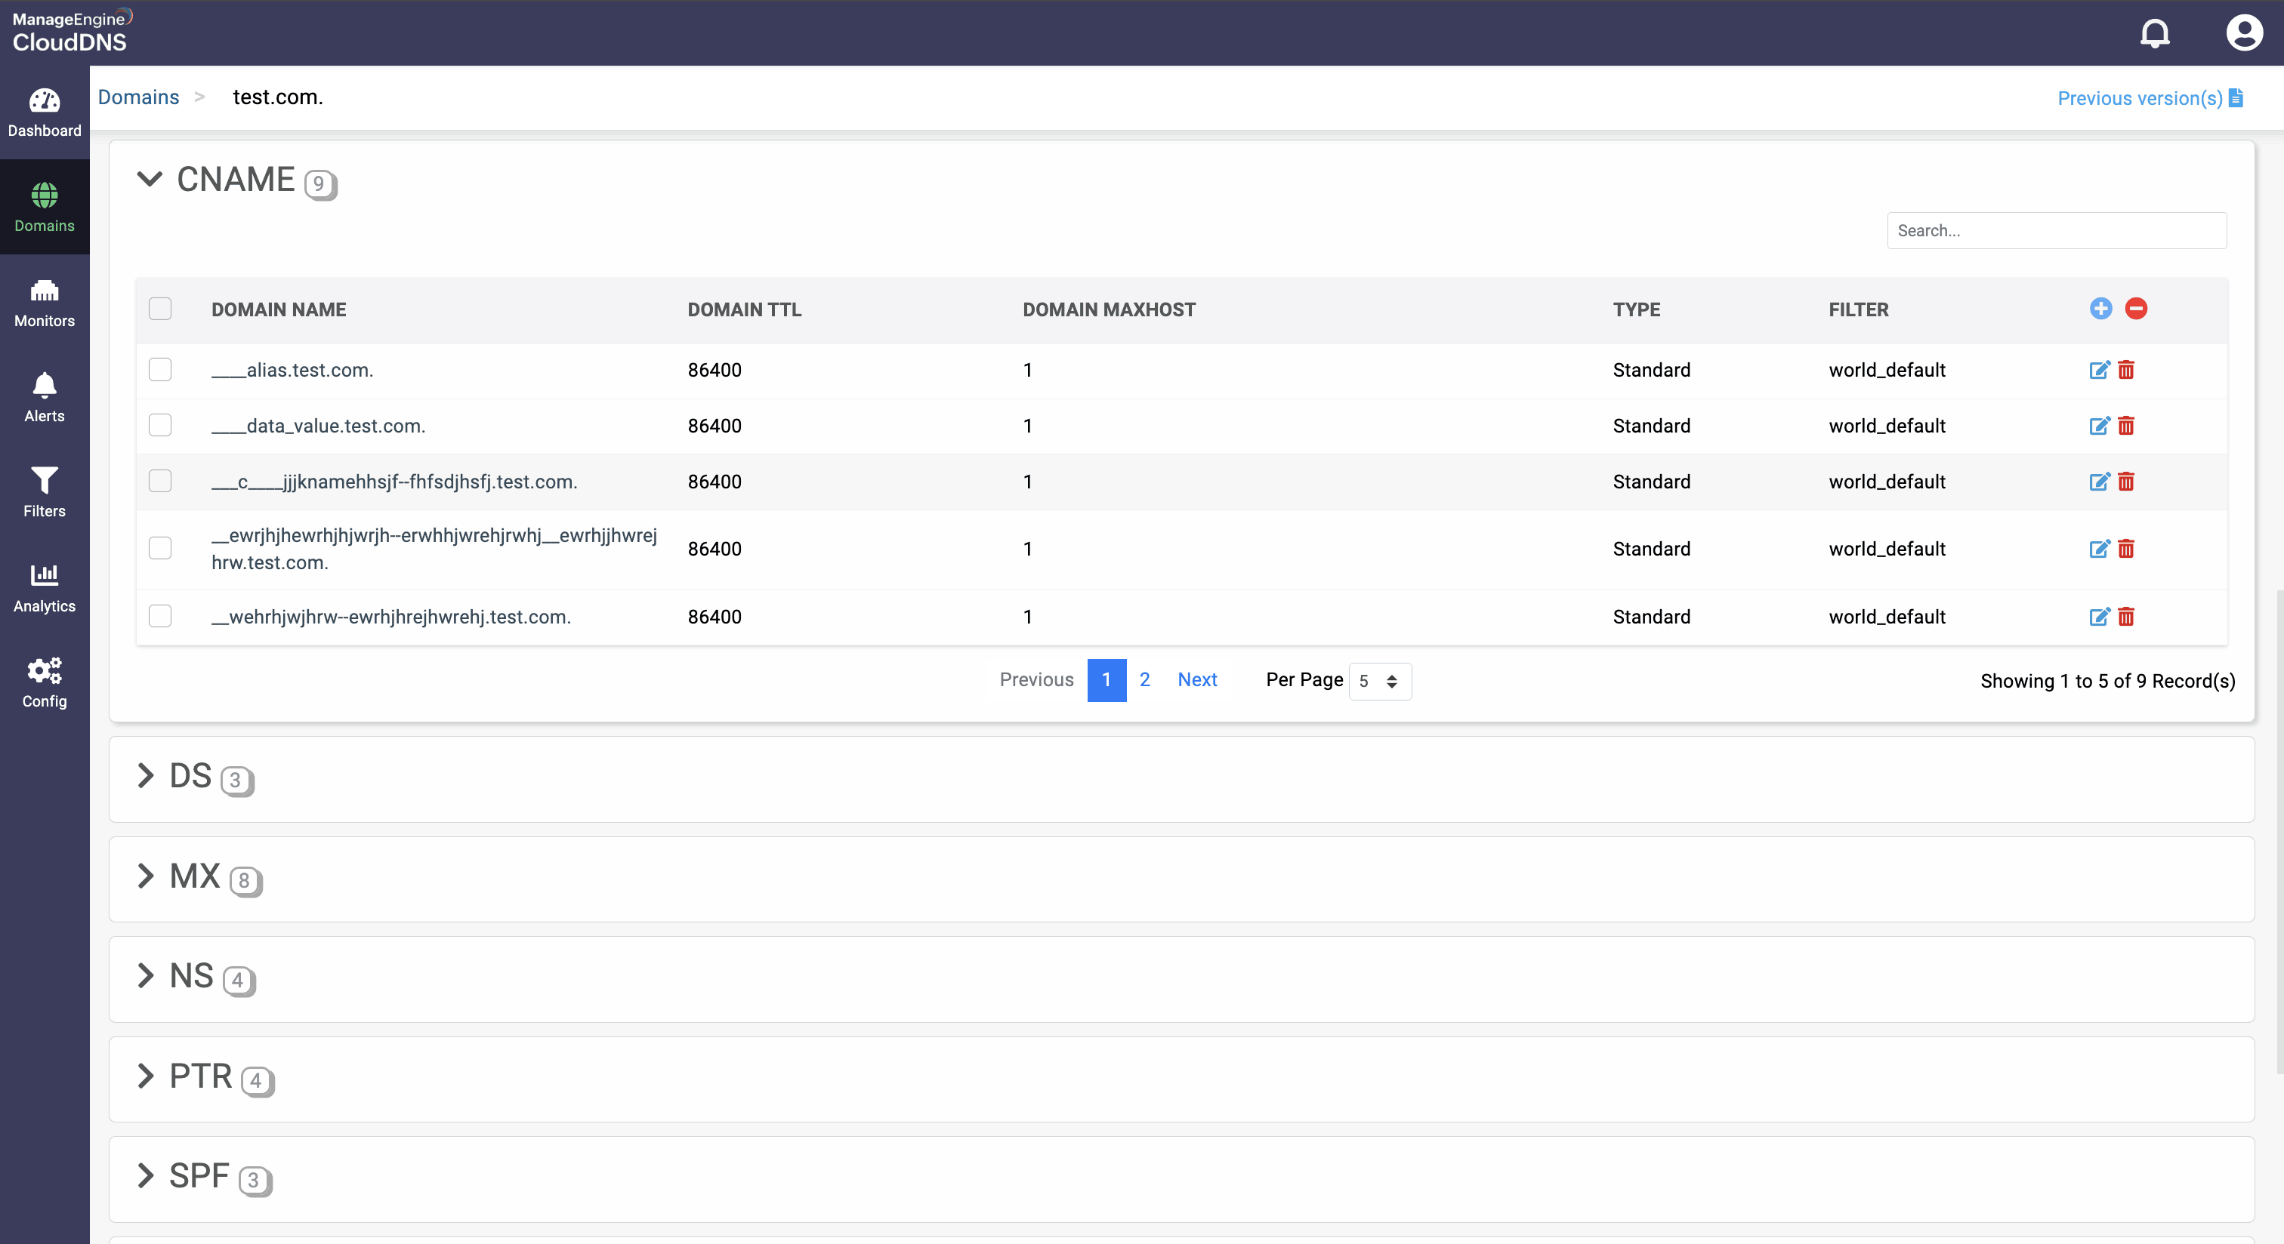
Task: Click the red remove records icon
Action: coord(2136,308)
